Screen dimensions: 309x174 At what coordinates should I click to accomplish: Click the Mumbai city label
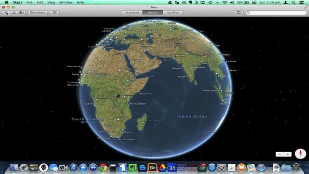tap(177, 68)
